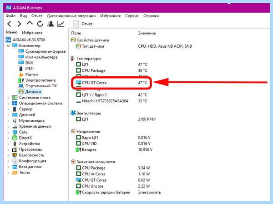This screenshot has height=204, width=273.
Task: Click the ЦП fan checkbox icon
Action: (79, 119)
